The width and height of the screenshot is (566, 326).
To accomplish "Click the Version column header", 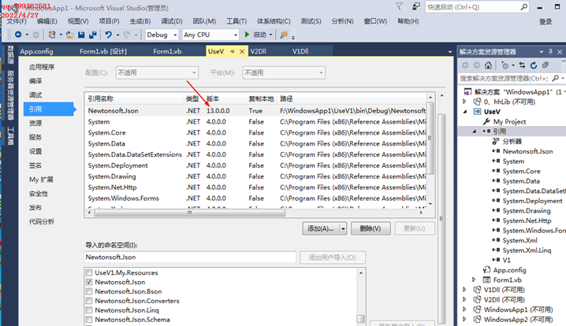I will [x=225, y=98].
